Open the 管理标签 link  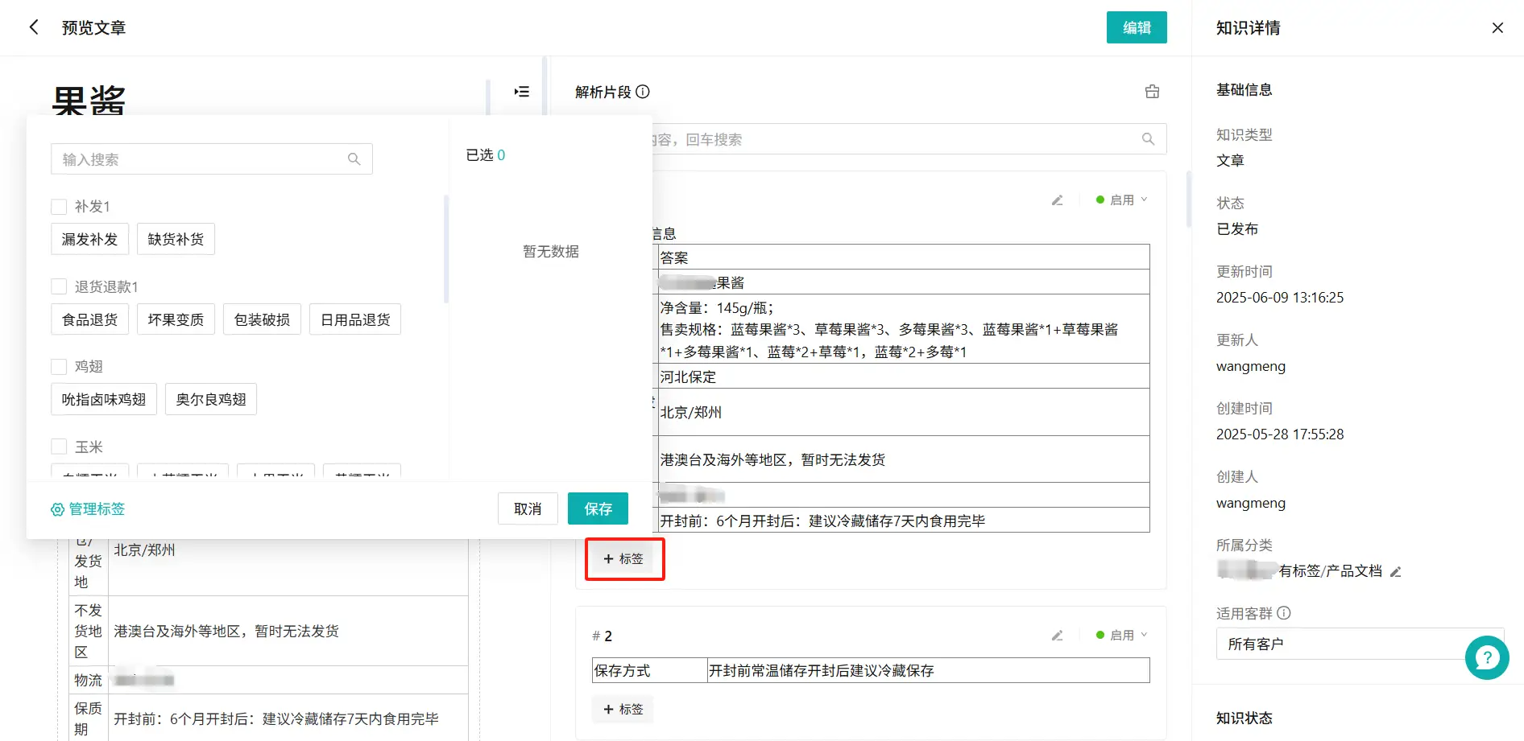(88, 508)
